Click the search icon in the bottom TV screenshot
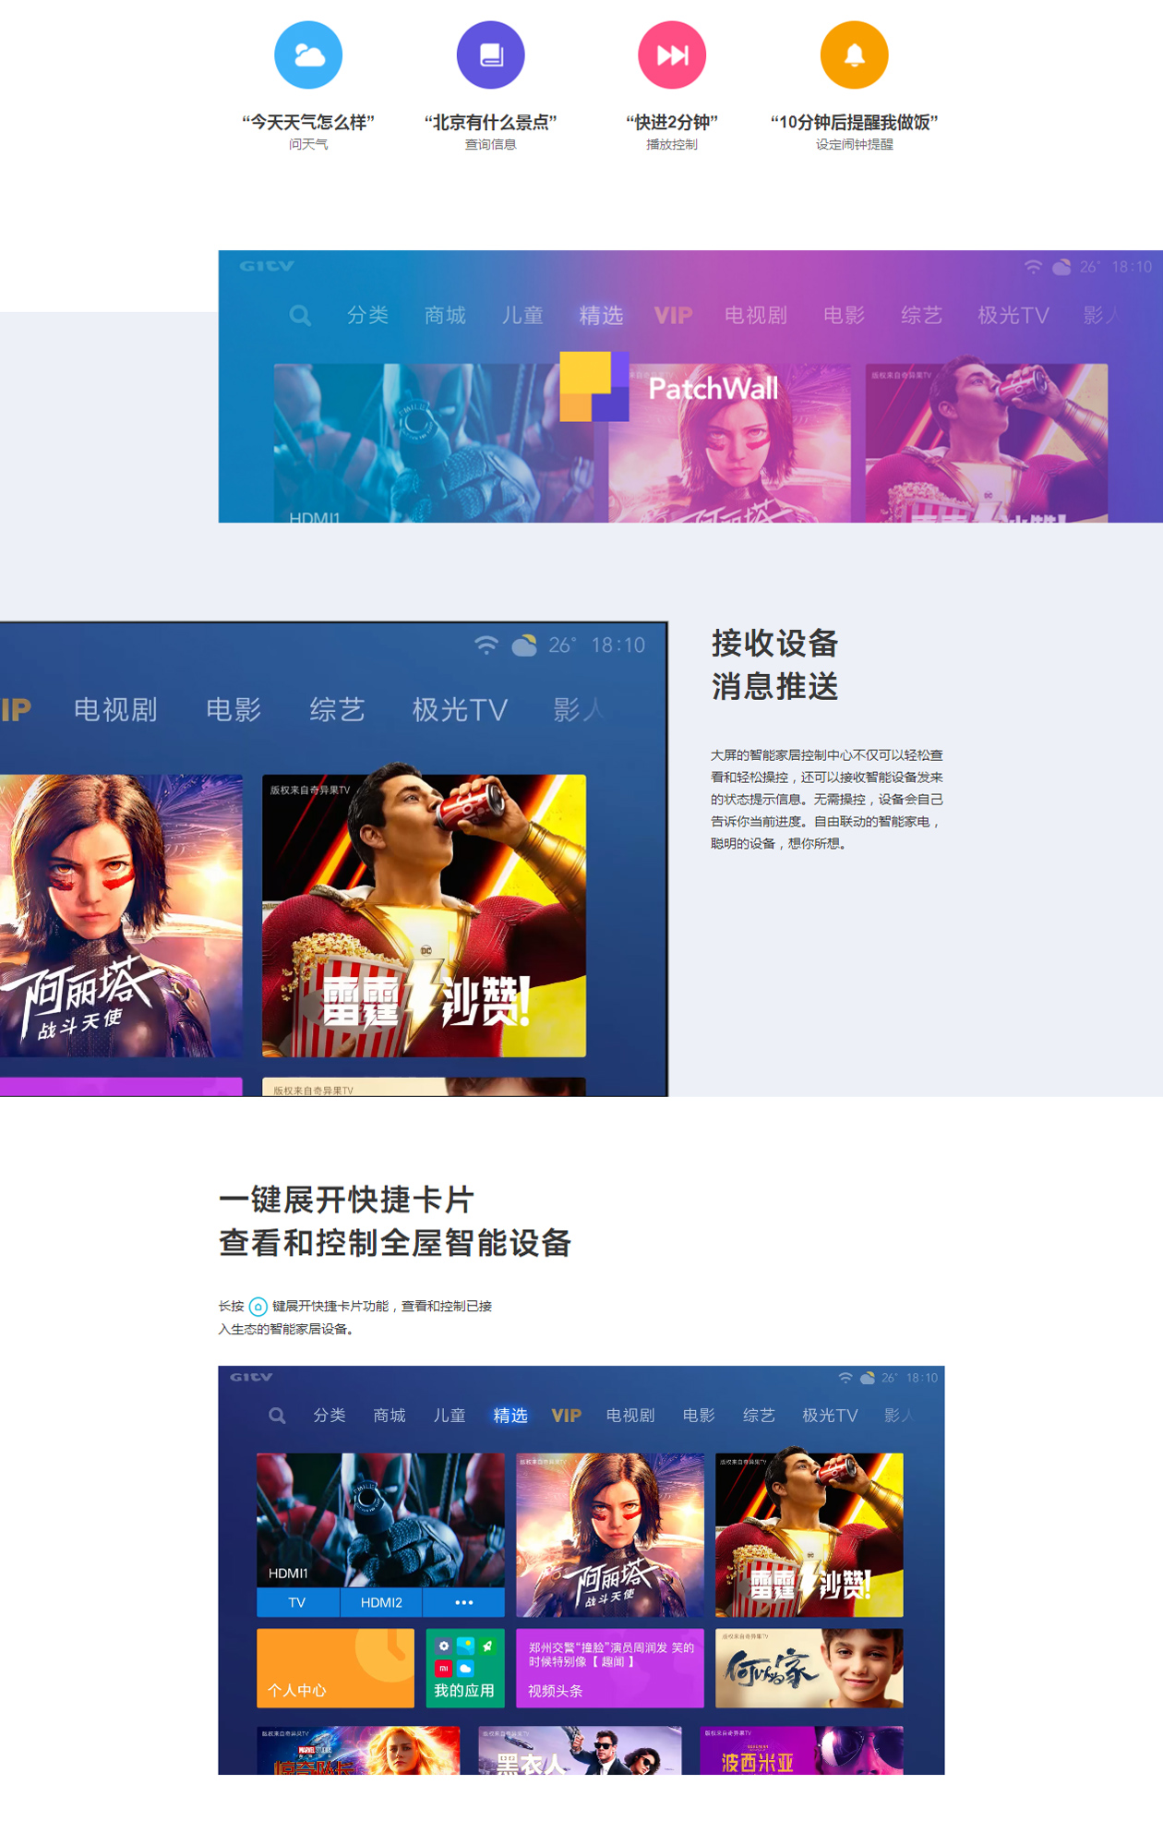Viewport: 1163px width, 1845px height. click(x=277, y=1416)
